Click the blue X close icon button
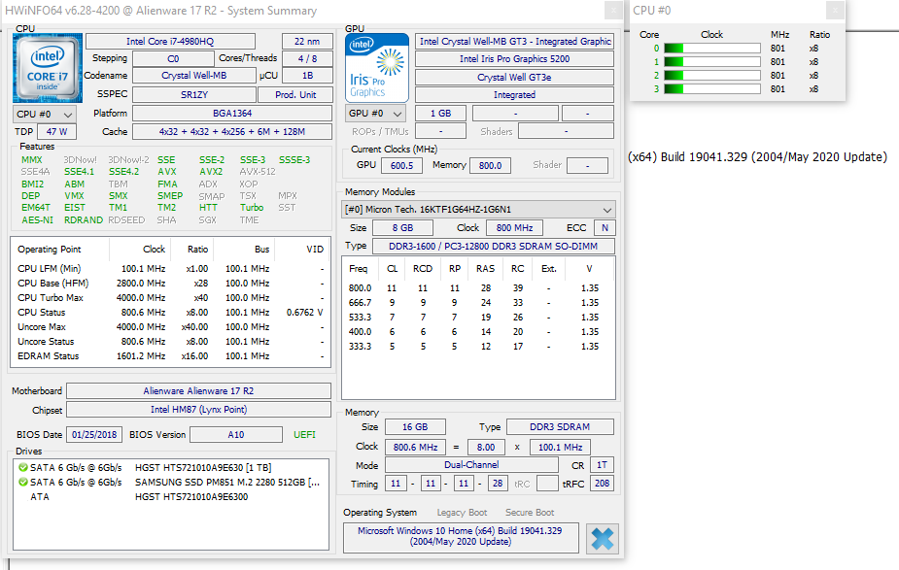Viewport: 899px width, 570px height. [x=602, y=539]
